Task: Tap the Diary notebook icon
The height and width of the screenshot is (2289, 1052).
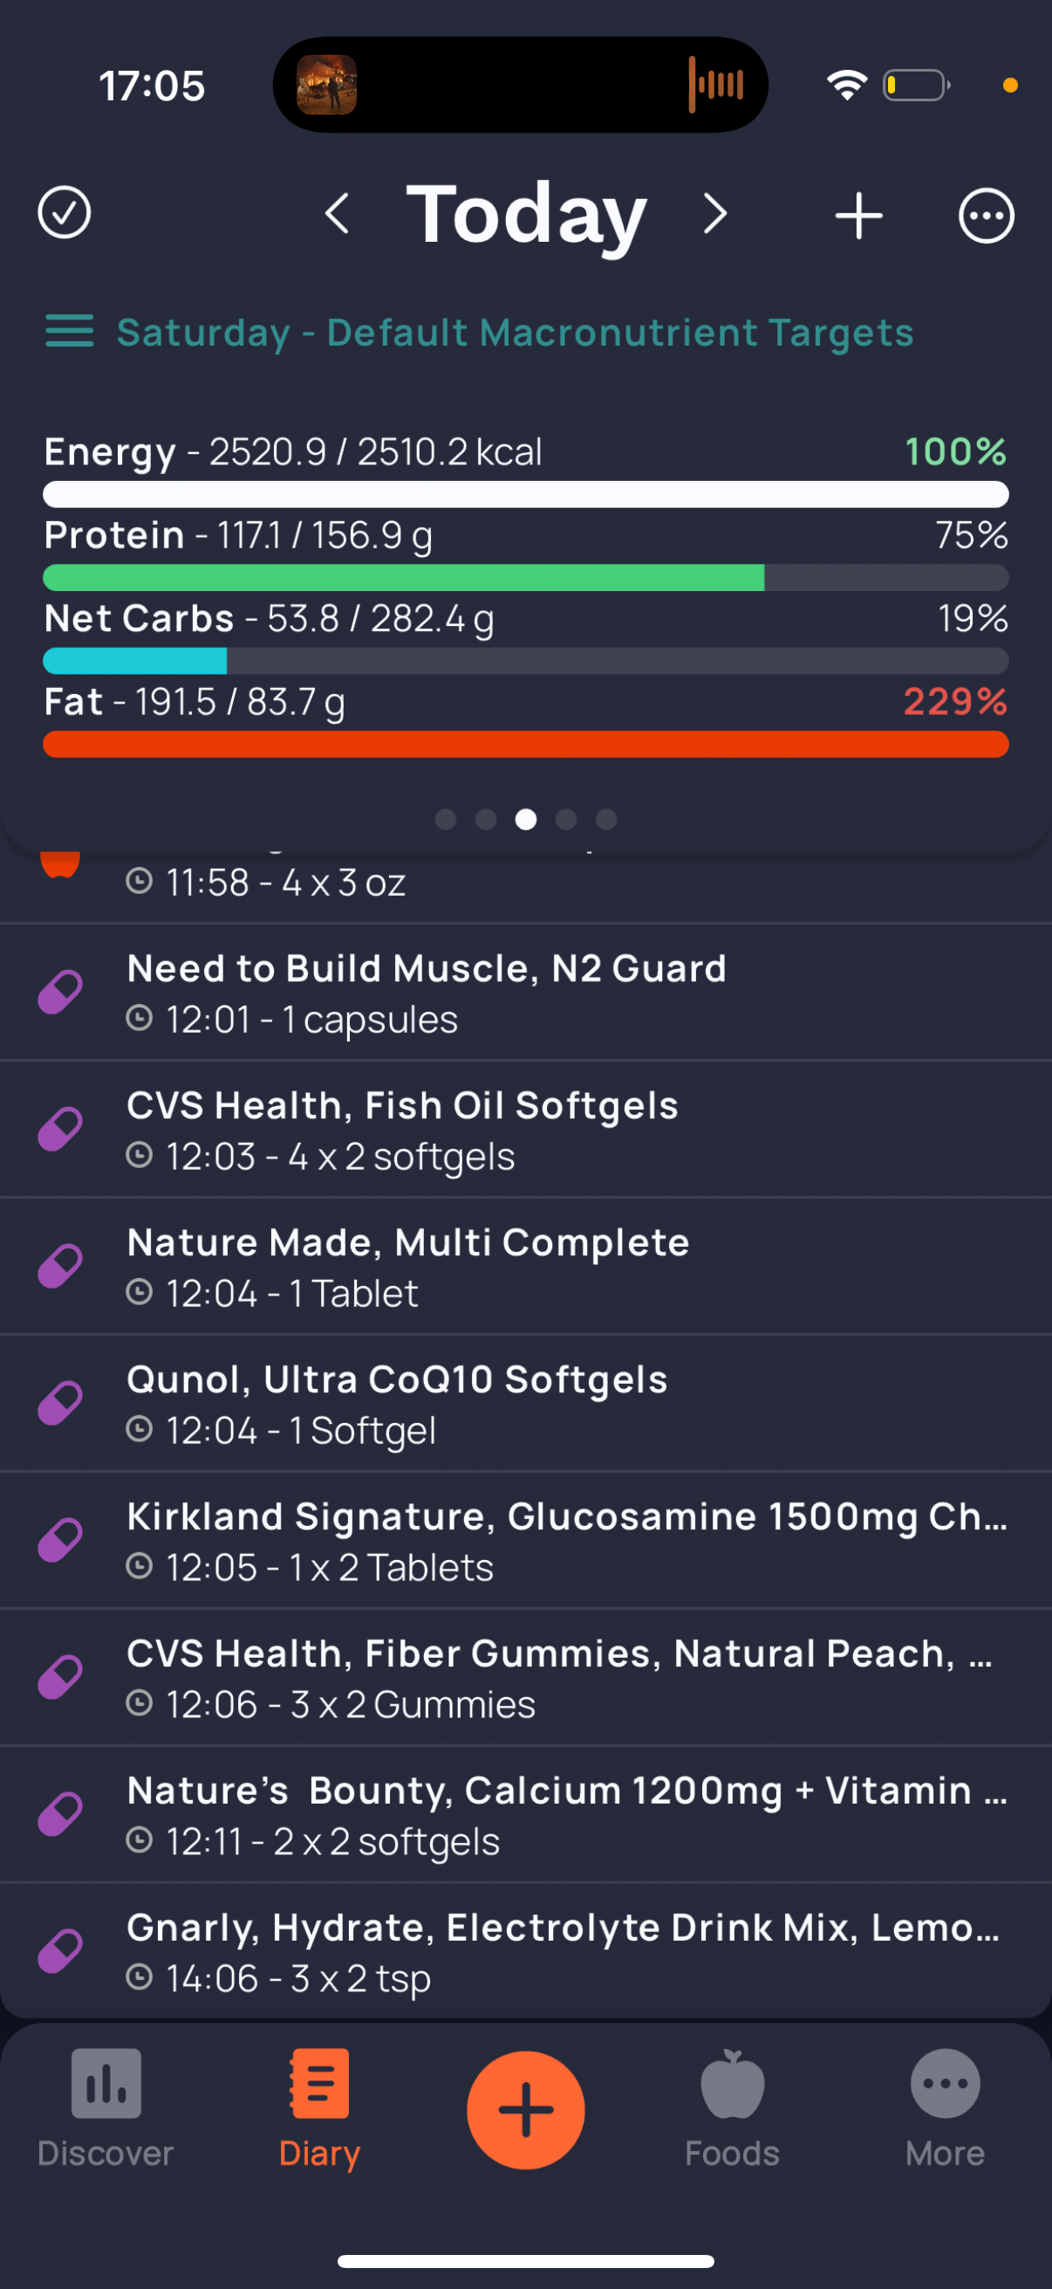Action: coord(319,2085)
